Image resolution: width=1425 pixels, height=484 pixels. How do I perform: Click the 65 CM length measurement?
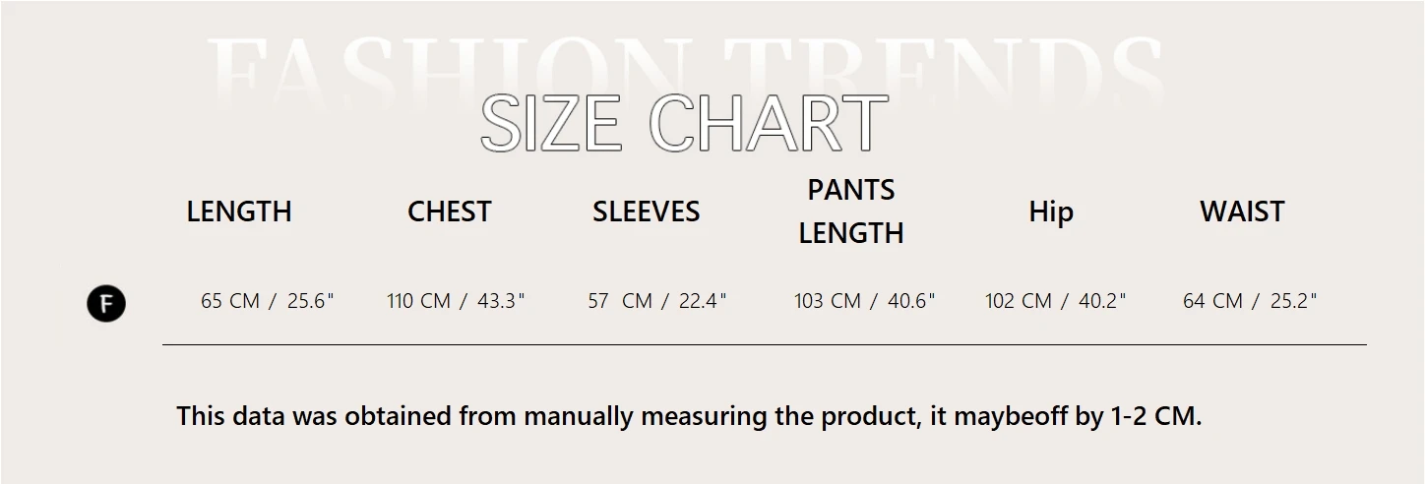coord(230,301)
